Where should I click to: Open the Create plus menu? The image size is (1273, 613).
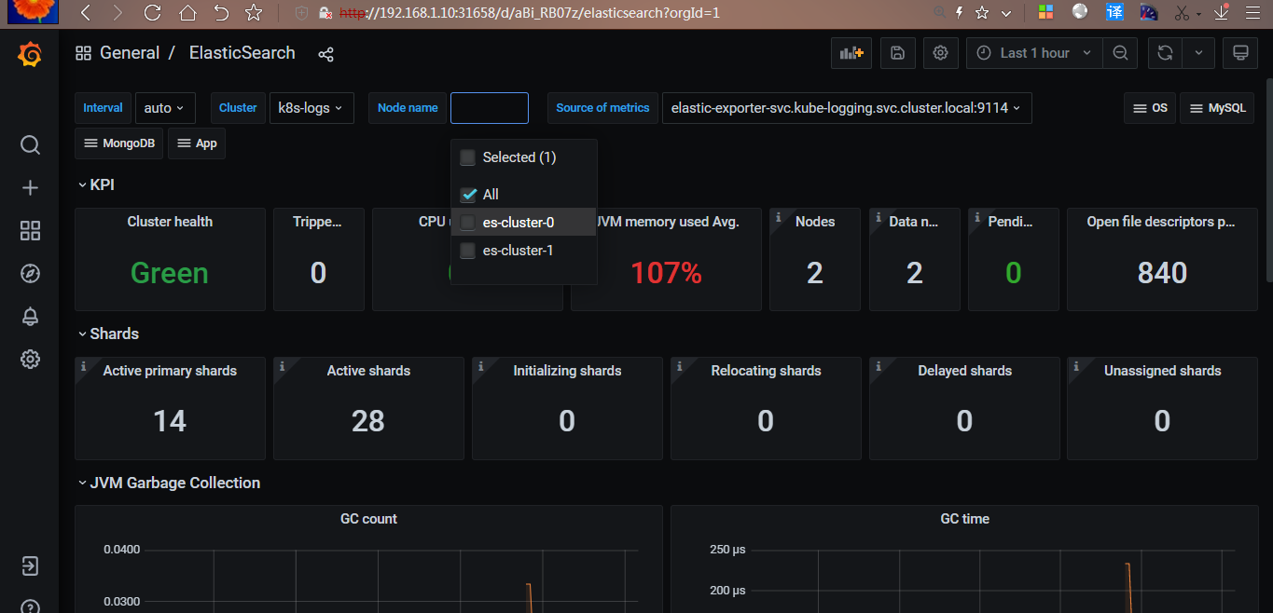coord(30,188)
